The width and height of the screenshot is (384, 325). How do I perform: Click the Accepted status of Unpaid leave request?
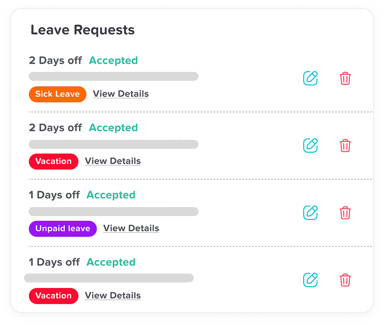111,195
